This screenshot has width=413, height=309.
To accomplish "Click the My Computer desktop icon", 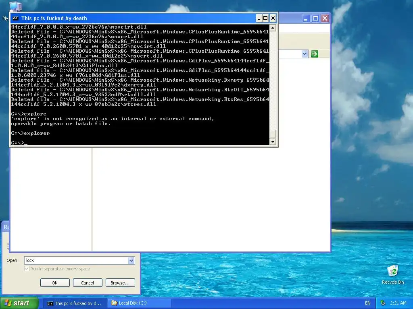I will [x=15, y=6].
